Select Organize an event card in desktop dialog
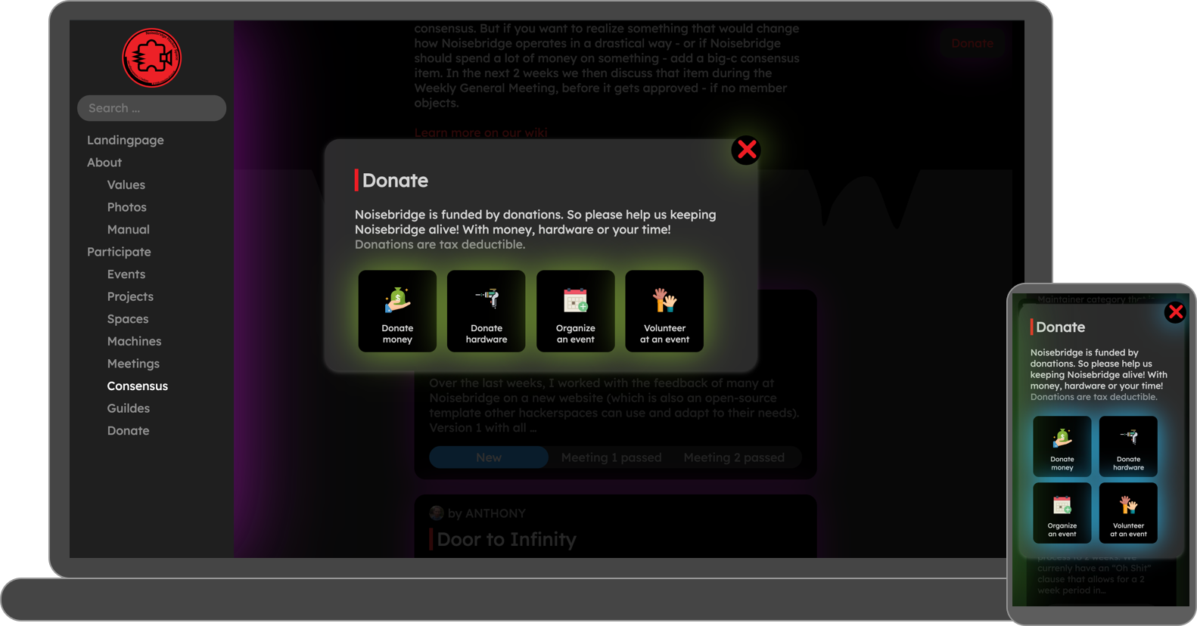 click(x=576, y=311)
